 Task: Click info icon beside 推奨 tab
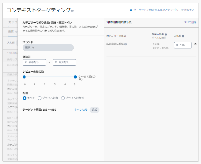pos(16,32)
